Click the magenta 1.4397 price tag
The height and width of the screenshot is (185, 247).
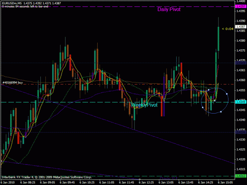pyautogui.click(x=241, y=6)
